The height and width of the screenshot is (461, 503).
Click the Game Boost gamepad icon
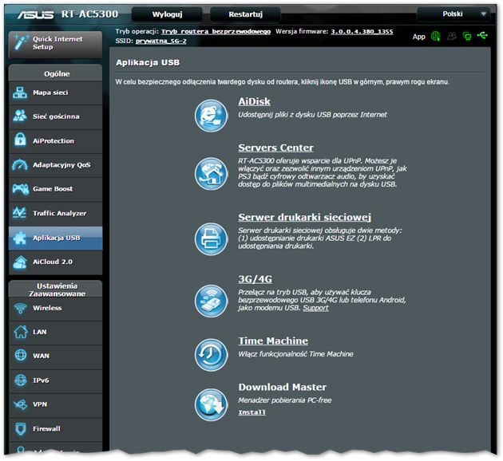(x=20, y=189)
